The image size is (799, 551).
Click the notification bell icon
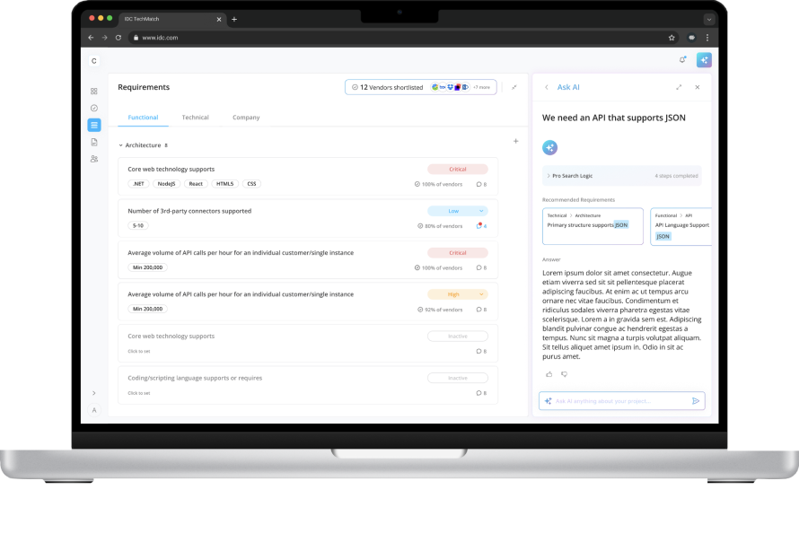(682, 60)
